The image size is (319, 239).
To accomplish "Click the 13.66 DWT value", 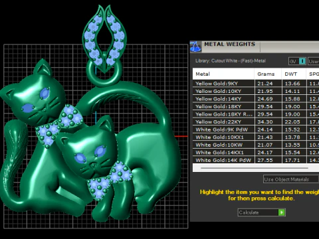I will 292,84.
